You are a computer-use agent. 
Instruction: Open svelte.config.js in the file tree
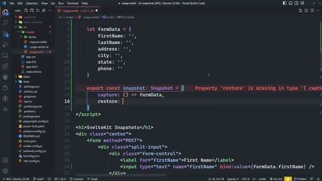click(x=32, y=146)
